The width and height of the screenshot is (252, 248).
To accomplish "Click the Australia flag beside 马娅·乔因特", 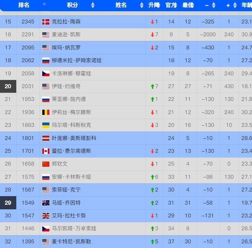I will 46,203.
